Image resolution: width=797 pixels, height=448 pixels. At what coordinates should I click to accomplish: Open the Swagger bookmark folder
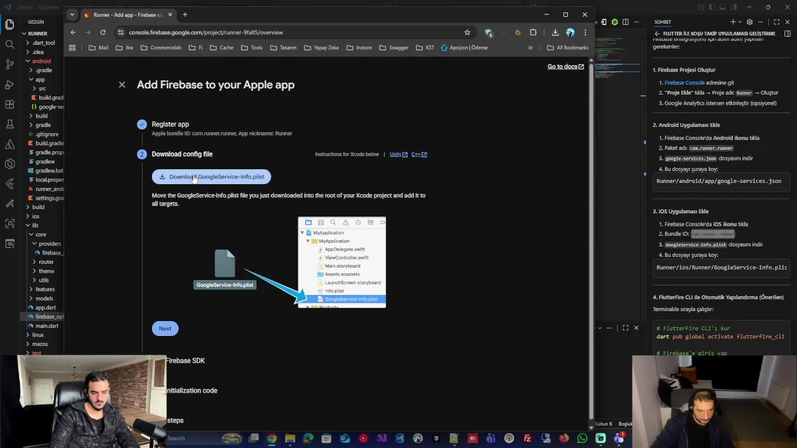(x=393, y=47)
